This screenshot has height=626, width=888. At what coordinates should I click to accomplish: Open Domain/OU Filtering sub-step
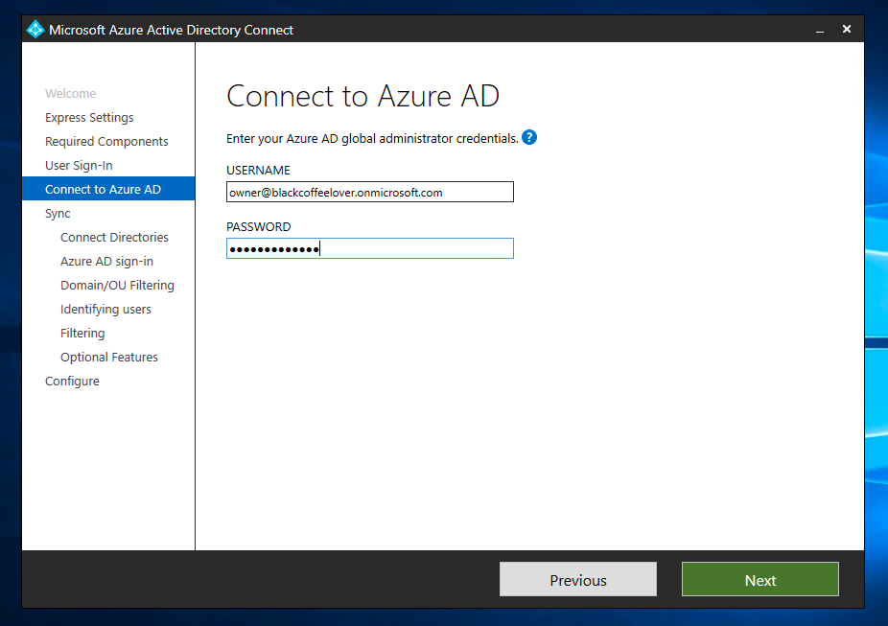click(117, 286)
